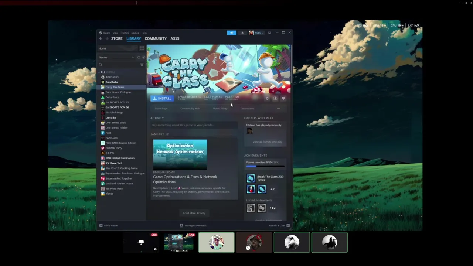The width and height of the screenshot is (473, 266).
Task: Select the live screen share preview thumbnail
Action: 178,242
